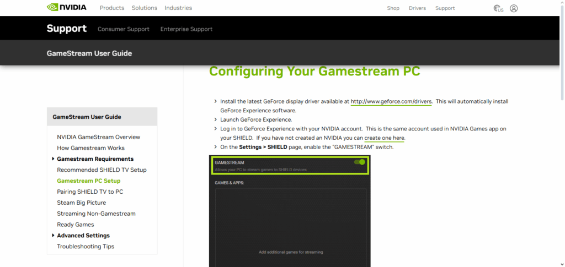
Task: Select Gamestream PC Setup
Action: tap(89, 181)
